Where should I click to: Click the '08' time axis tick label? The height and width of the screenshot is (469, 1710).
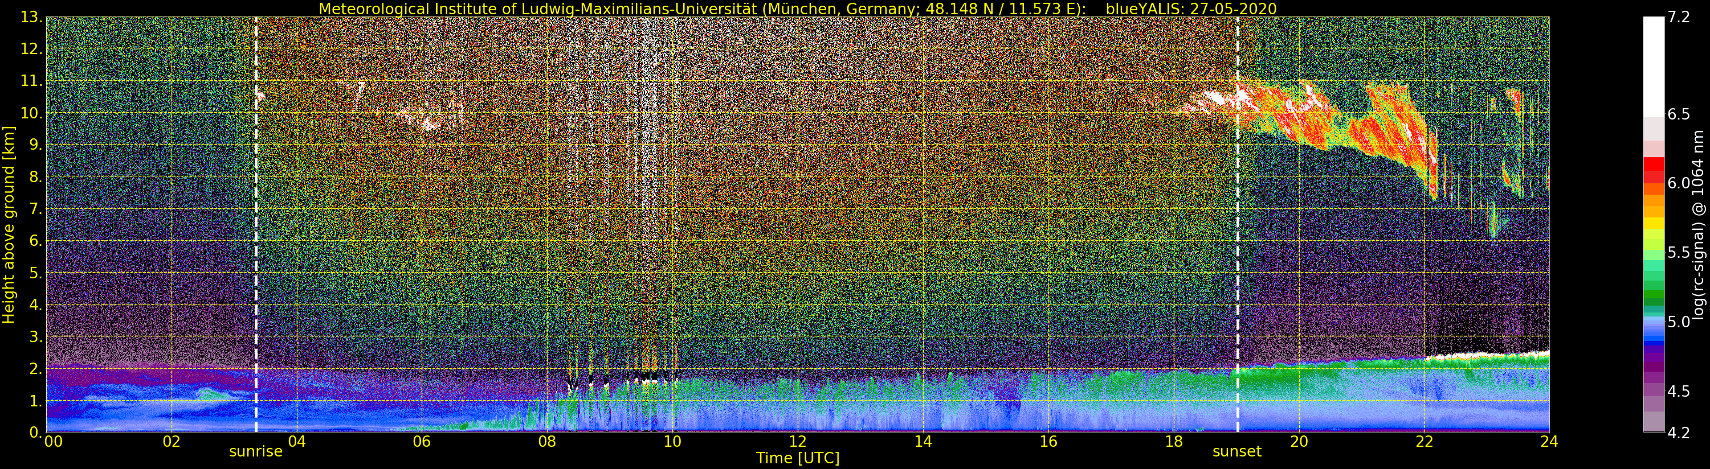point(547,442)
